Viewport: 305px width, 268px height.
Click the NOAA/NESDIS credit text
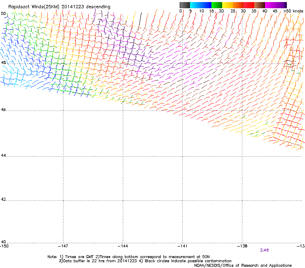point(243,266)
